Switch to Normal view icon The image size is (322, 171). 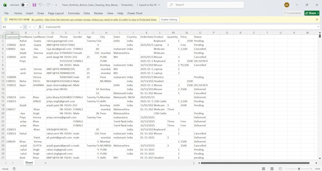(263, 169)
